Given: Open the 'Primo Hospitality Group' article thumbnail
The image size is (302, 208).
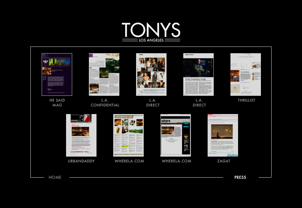Looking at the screenshot, I should (x=198, y=75).
